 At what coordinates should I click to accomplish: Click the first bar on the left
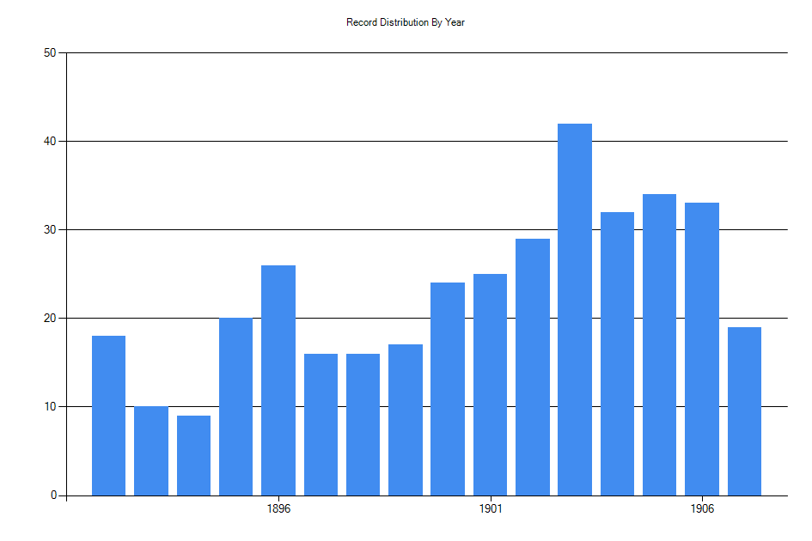coord(109,416)
